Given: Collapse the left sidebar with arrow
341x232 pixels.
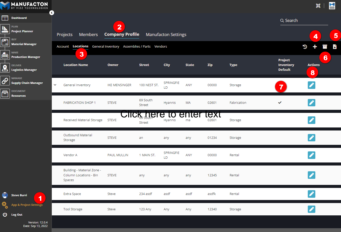Looking at the screenshot, I should (52, 13).
